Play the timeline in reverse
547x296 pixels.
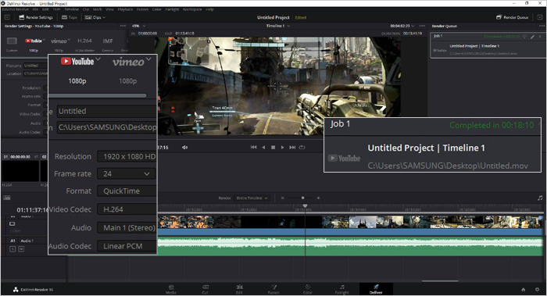click(x=263, y=147)
